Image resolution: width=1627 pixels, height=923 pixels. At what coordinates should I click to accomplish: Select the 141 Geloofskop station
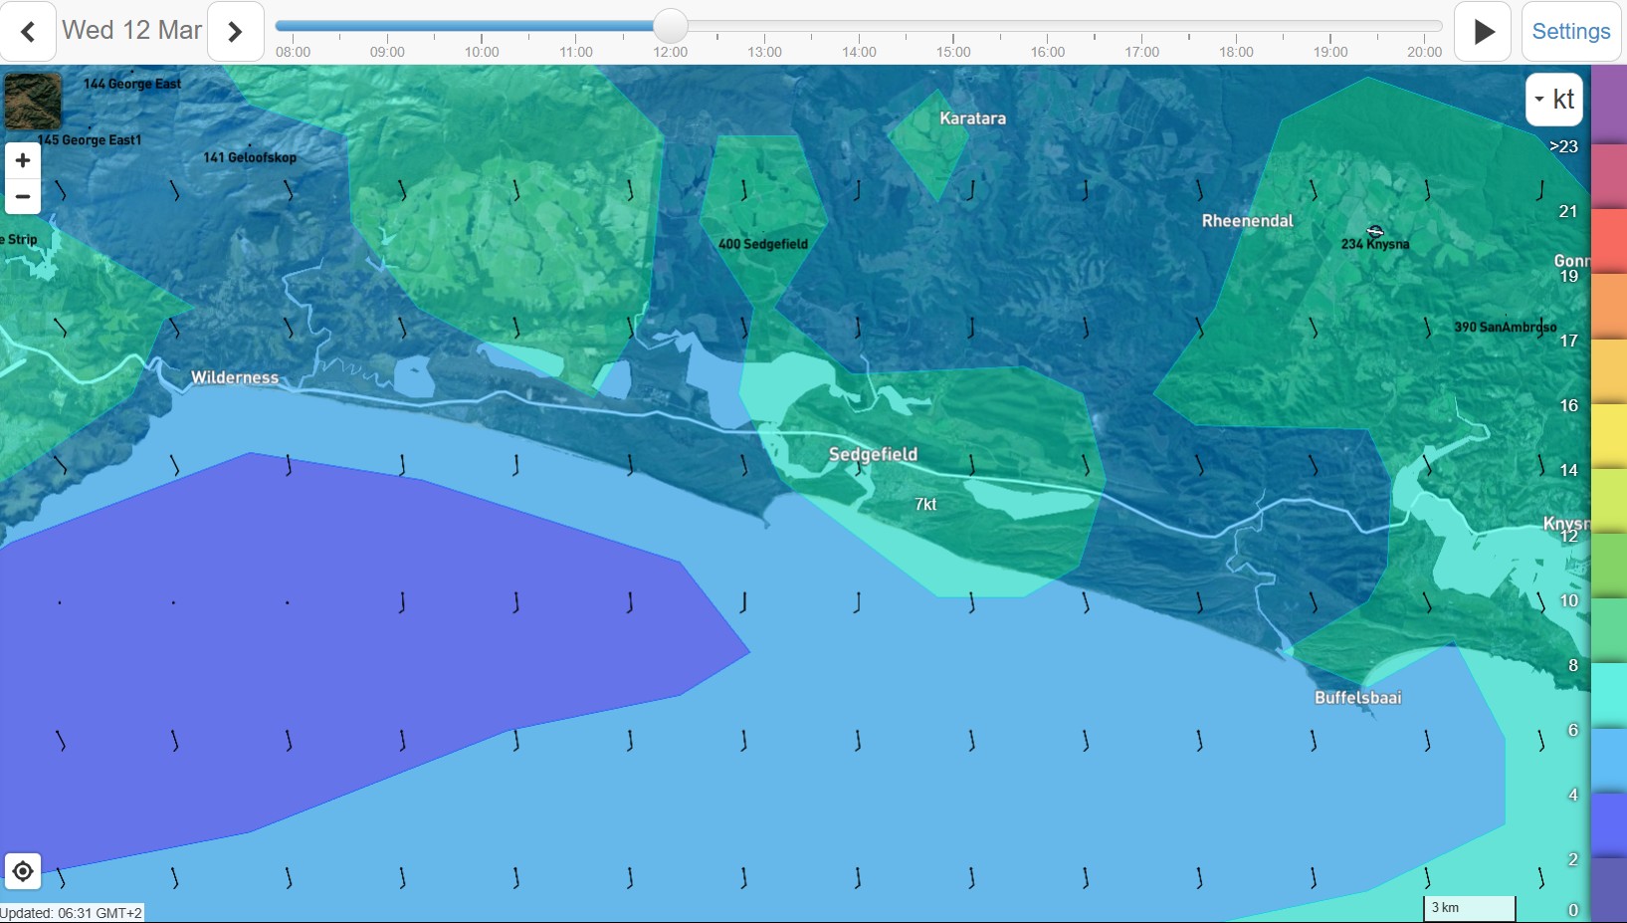click(x=250, y=157)
